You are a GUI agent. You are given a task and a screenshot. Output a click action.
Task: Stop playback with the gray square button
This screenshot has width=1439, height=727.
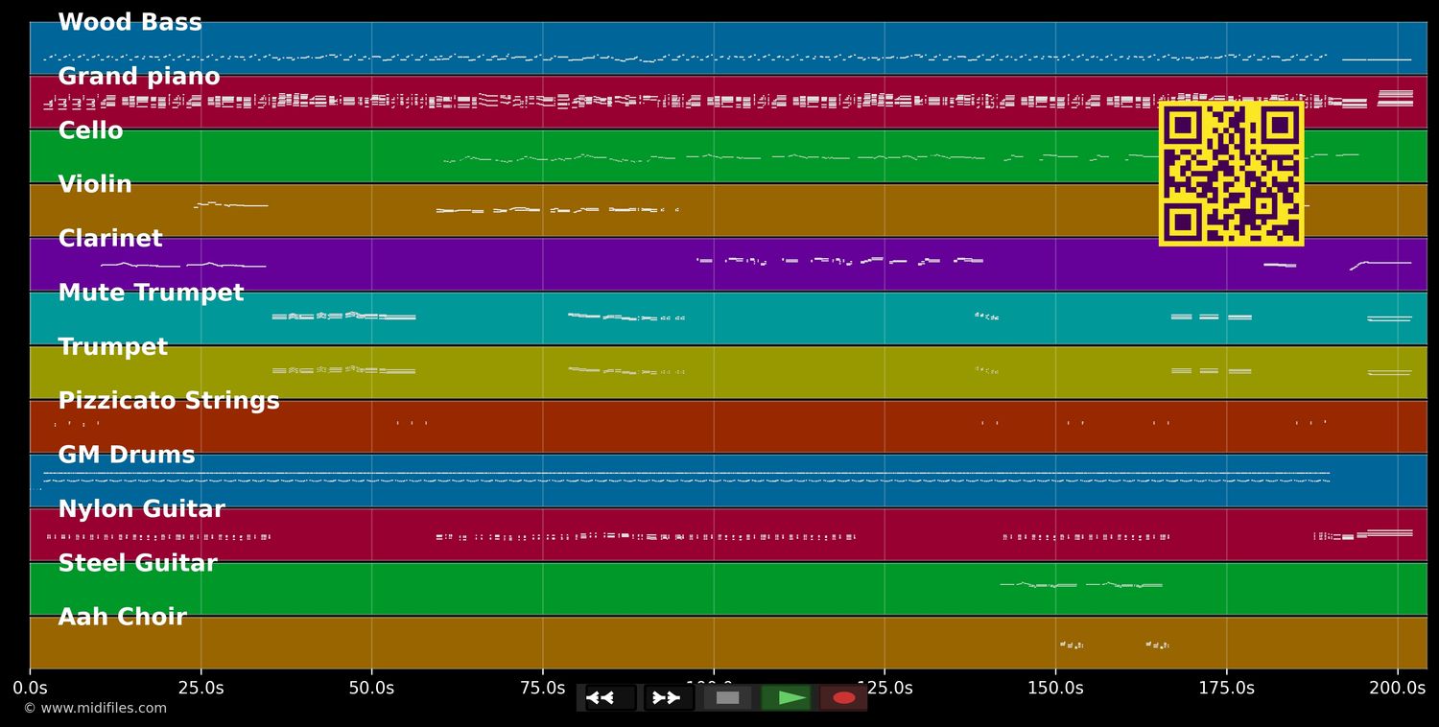(728, 697)
